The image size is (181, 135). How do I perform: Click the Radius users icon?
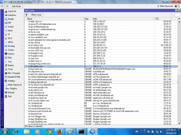[x=6, y=65]
